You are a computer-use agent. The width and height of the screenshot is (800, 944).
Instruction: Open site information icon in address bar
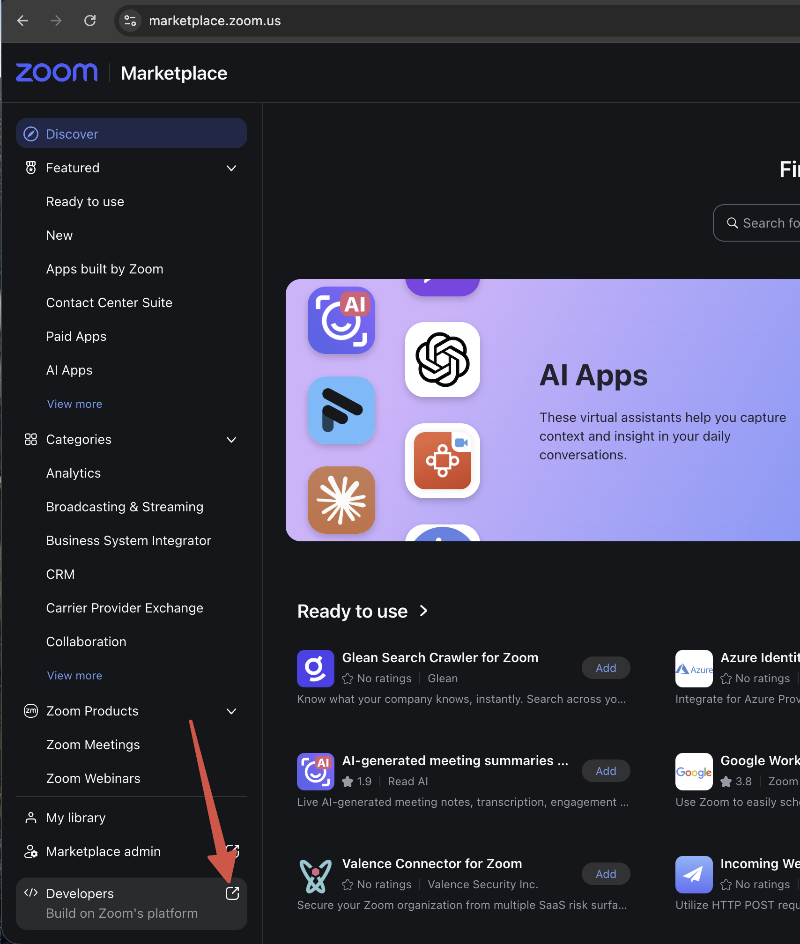[x=130, y=21]
